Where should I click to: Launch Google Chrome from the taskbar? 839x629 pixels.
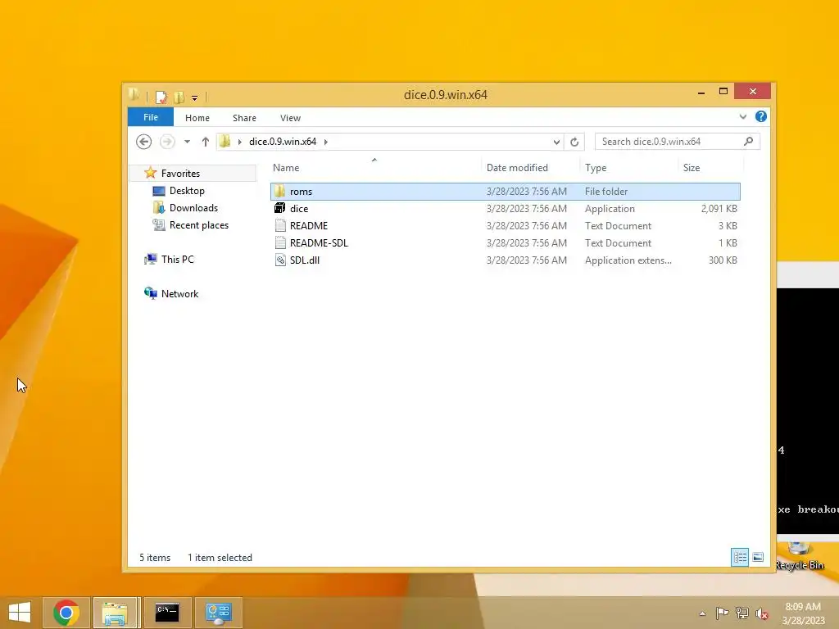tap(66, 613)
